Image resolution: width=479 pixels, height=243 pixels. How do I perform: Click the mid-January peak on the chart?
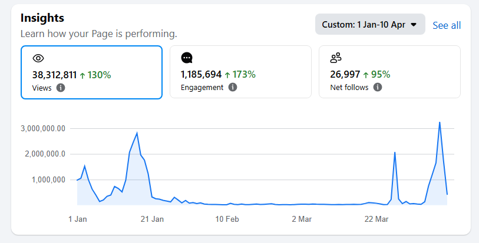tap(137, 133)
